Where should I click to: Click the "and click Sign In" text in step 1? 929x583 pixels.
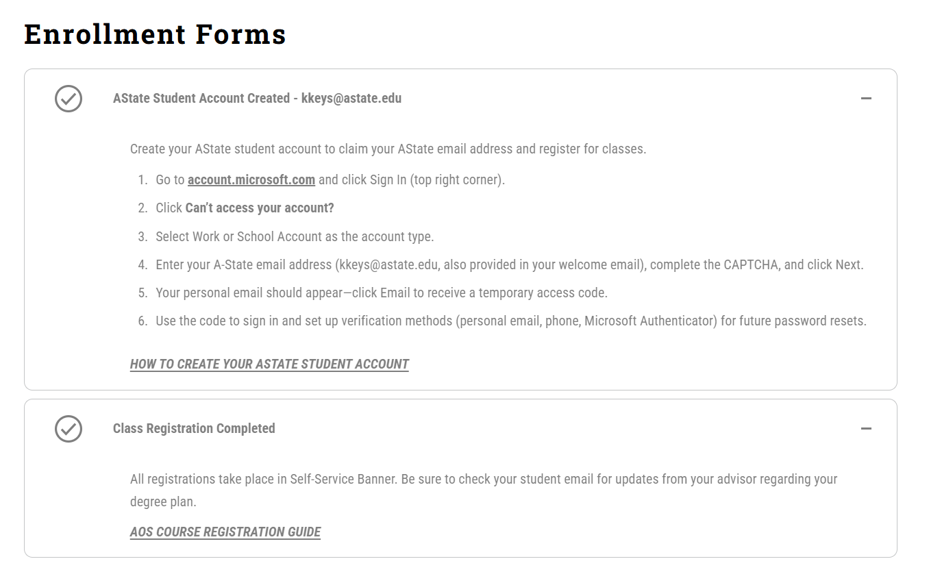(362, 180)
